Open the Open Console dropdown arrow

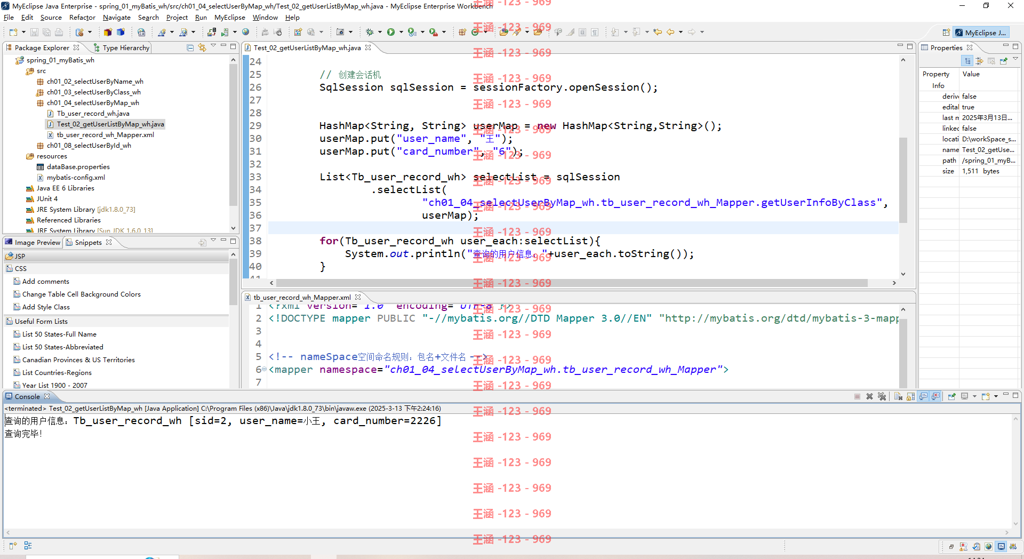[x=995, y=396]
